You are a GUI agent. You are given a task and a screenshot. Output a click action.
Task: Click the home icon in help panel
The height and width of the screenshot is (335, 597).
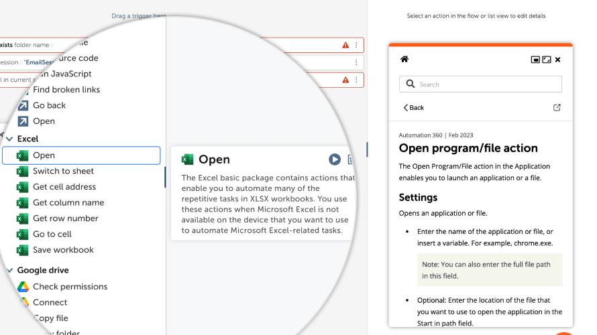[404, 59]
